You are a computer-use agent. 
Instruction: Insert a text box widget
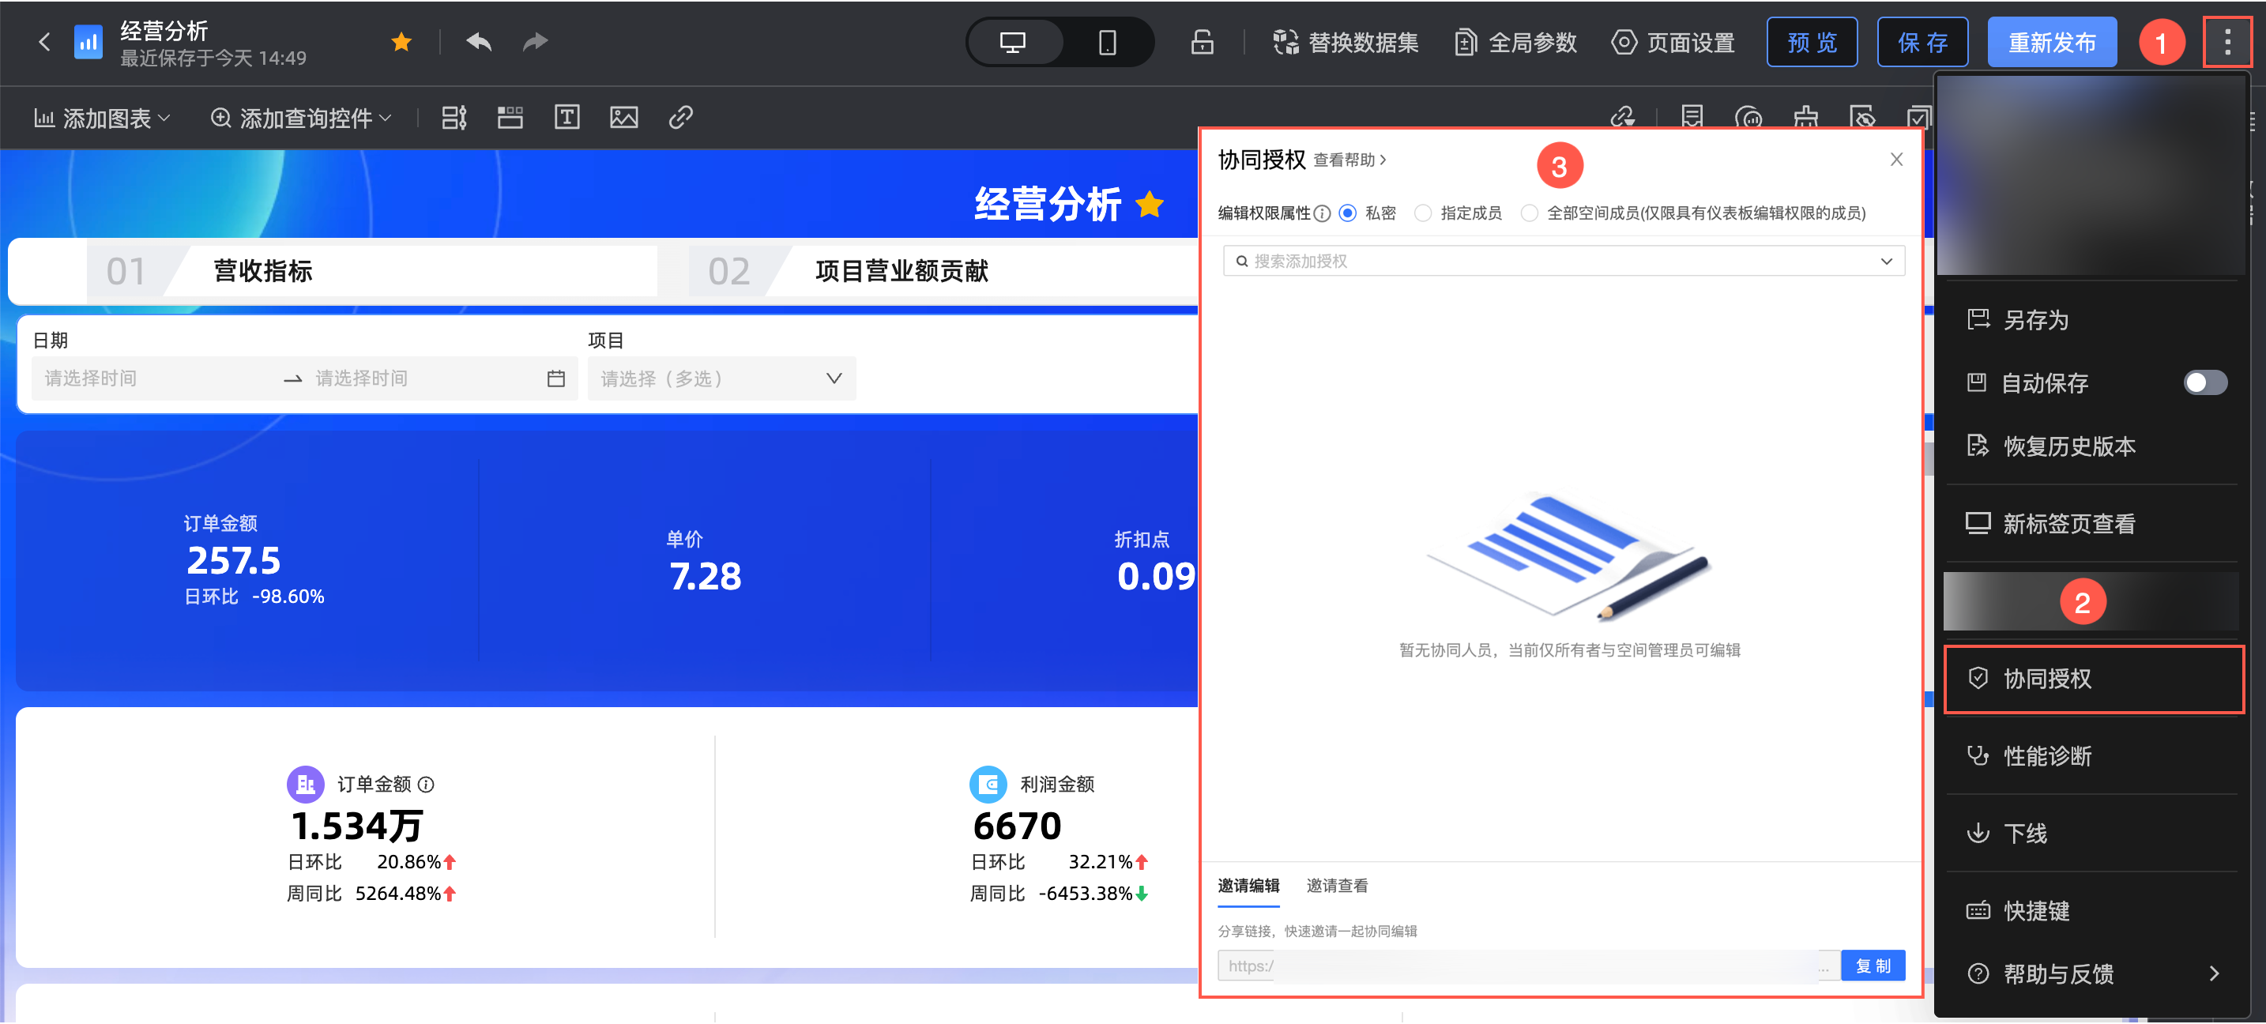point(566,117)
